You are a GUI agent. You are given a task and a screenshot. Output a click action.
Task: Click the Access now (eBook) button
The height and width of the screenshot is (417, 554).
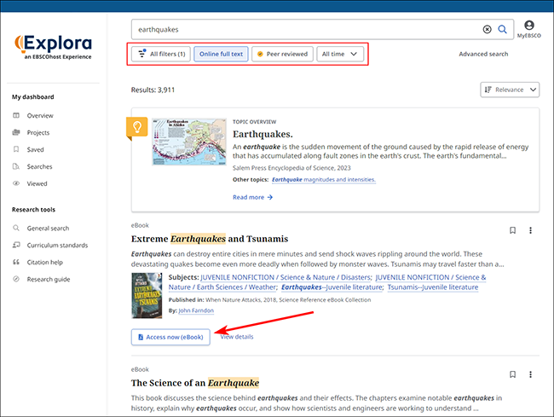pos(170,337)
